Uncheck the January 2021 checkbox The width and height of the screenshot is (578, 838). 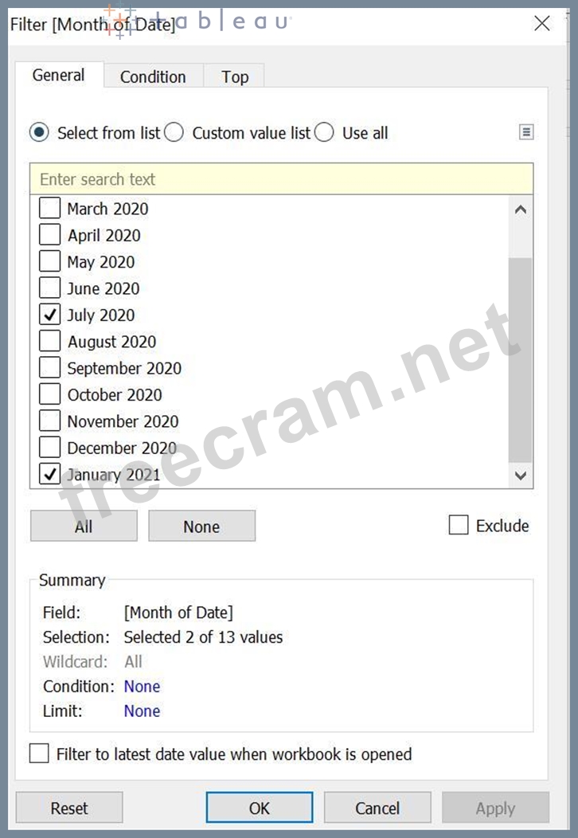click(50, 475)
